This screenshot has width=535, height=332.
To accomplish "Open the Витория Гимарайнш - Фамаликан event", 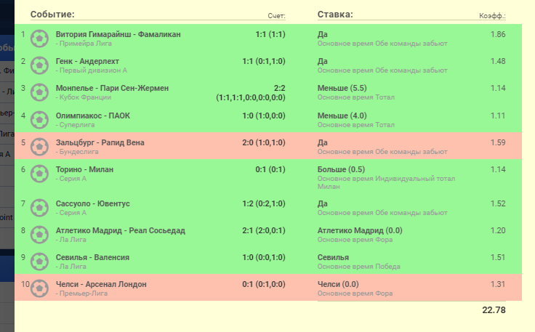I will 118,34.
